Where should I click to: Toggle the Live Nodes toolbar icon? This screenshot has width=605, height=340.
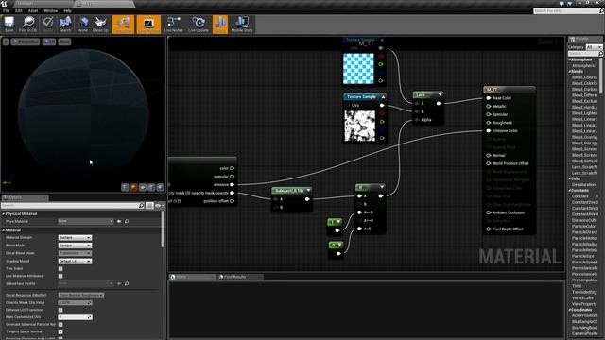(173, 24)
